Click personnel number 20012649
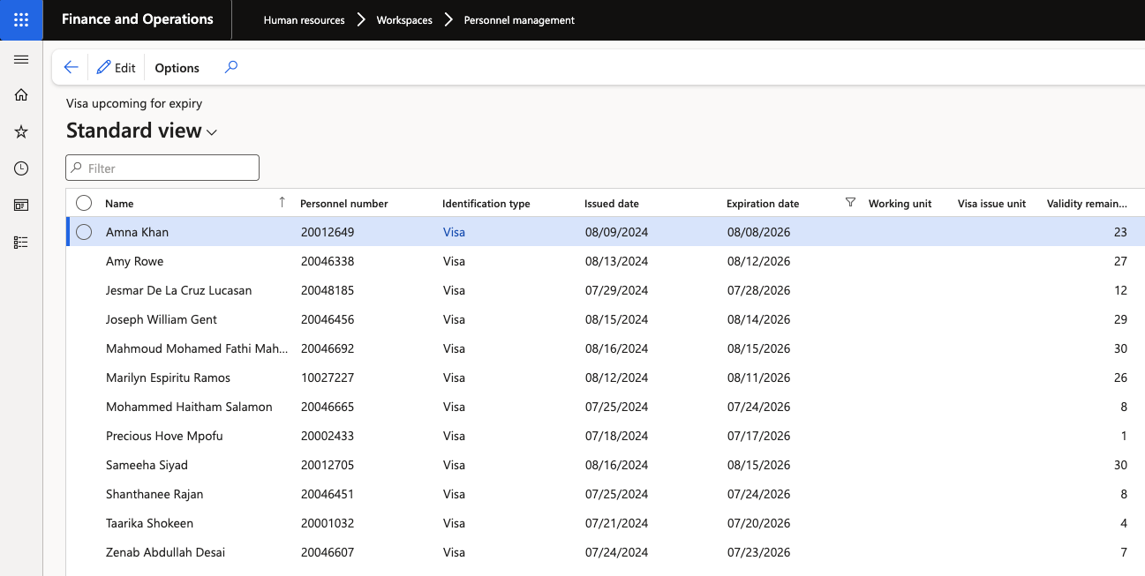 (x=328, y=232)
